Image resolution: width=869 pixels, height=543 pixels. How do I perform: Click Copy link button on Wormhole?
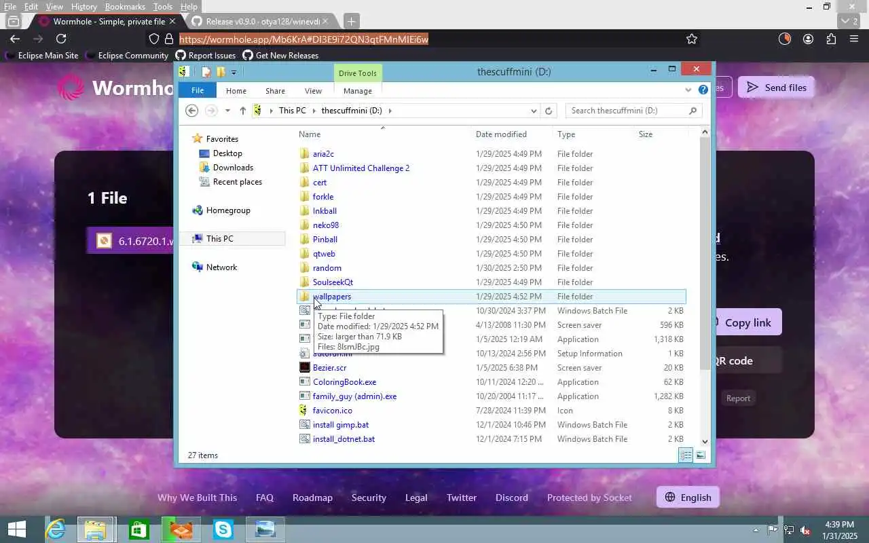743,322
